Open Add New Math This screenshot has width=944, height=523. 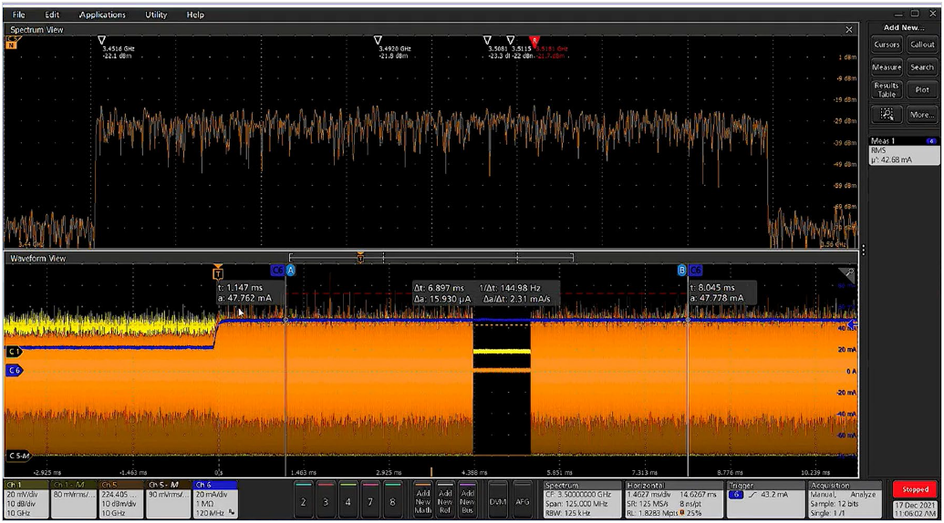coord(423,501)
